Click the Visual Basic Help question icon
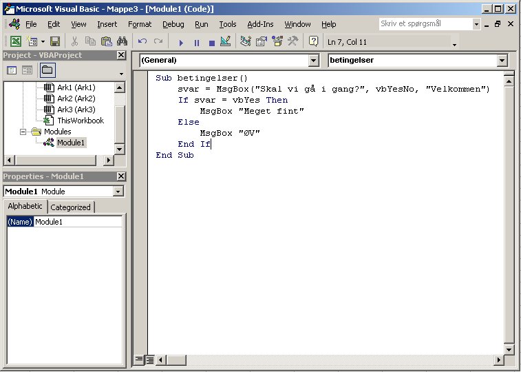 (x=313, y=41)
